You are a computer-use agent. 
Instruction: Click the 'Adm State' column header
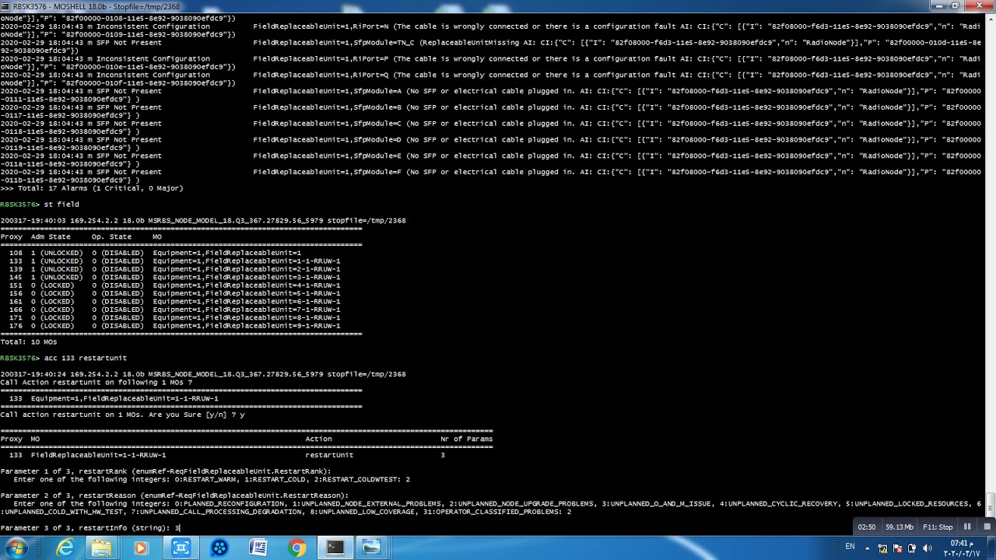pos(51,236)
